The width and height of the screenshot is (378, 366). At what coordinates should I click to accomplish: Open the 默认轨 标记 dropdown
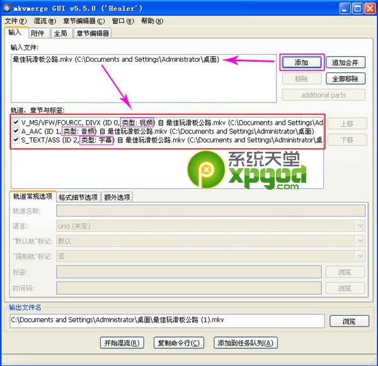tap(210, 241)
